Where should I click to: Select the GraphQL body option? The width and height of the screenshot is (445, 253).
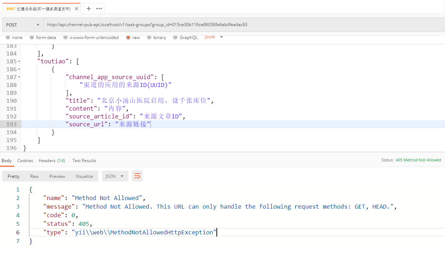coord(185,38)
